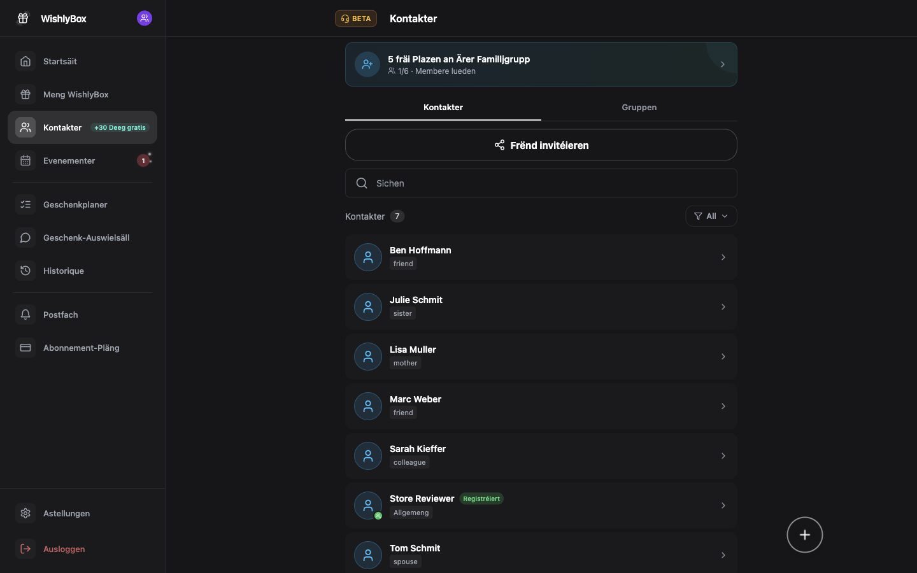The image size is (917, 573).
Task: Expand Ben Hoffmann row chevron
Action: 723,257
